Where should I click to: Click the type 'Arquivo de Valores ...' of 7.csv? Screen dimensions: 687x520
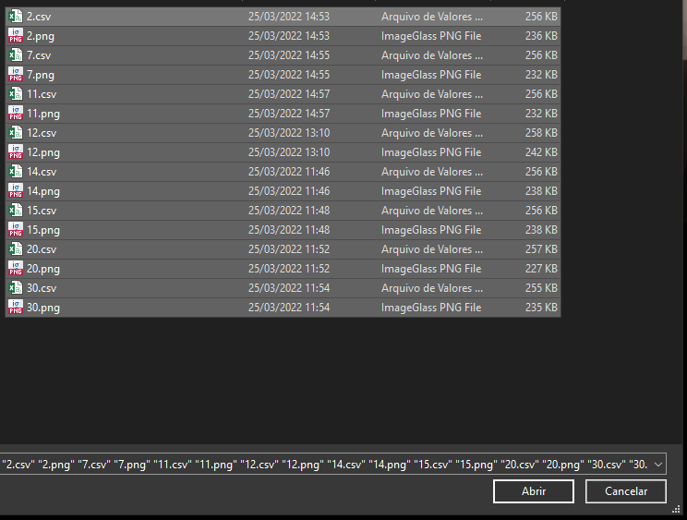coord(431,55)
